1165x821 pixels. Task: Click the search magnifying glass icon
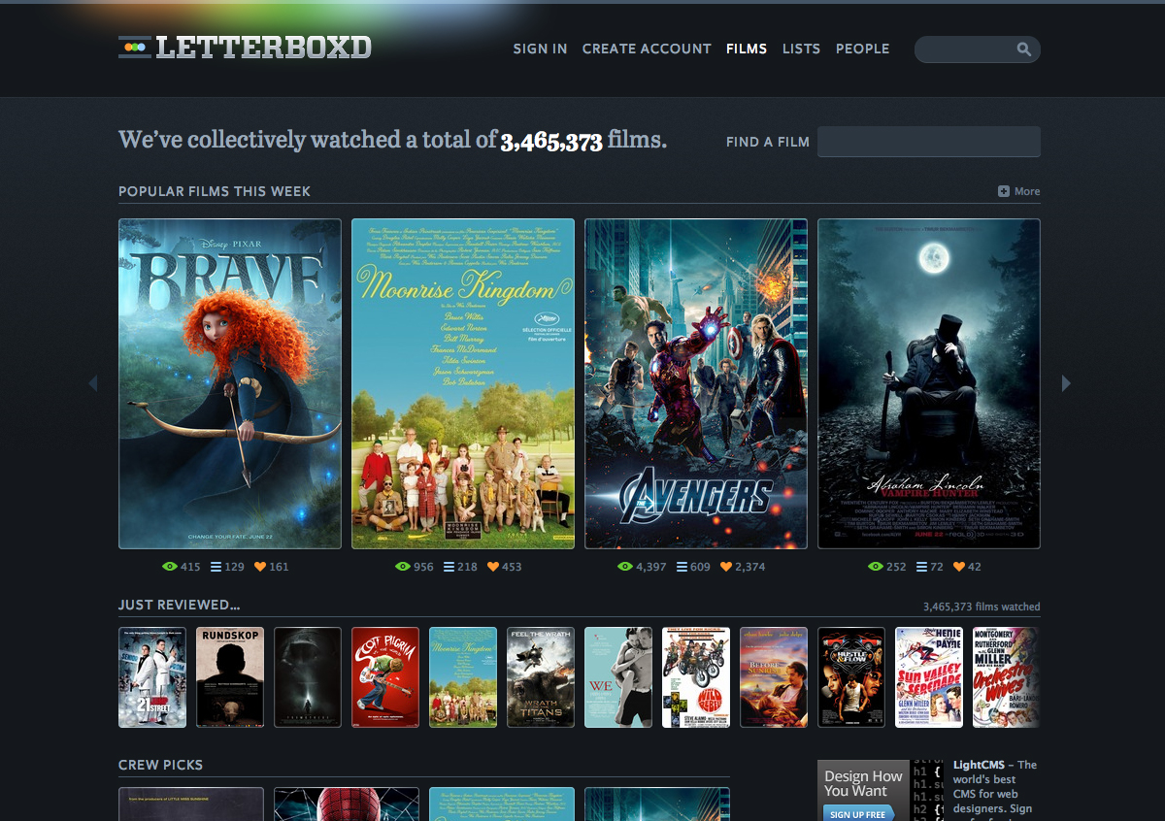point(1025,49)
